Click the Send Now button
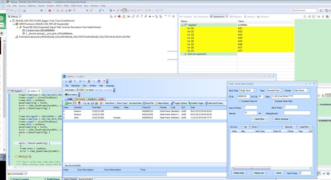Screen dimensions: 331x180 pyautogui.click(x=259, y=119)
